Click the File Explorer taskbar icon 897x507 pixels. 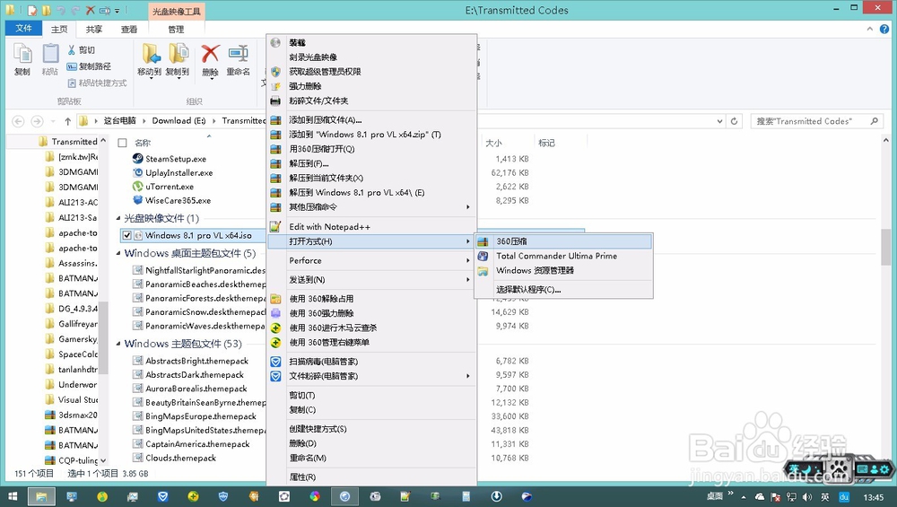(x=41, y=496)
